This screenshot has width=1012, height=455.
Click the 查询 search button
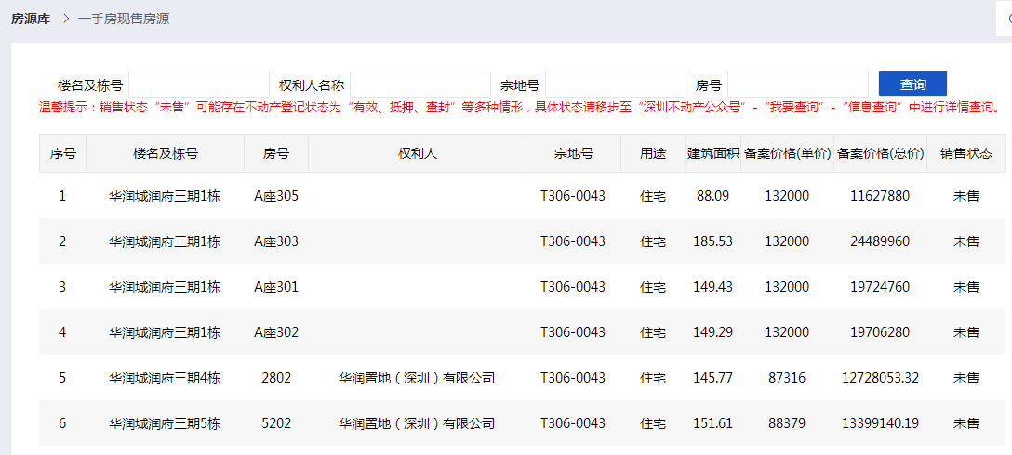pyautogui.click(x=912, y=84)
